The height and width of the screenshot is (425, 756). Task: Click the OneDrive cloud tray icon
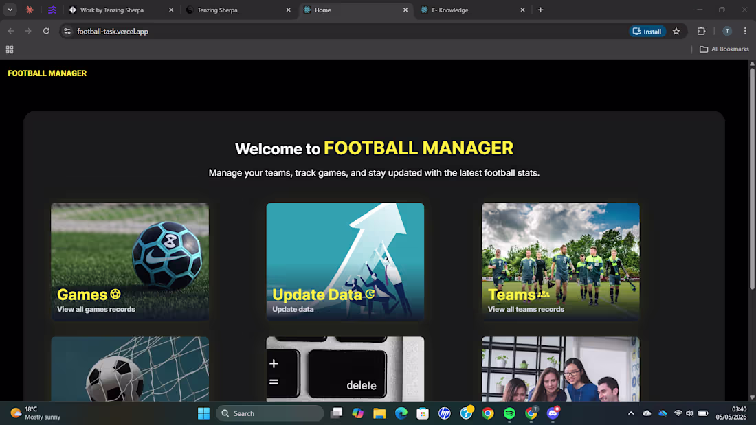pos(647,413)
